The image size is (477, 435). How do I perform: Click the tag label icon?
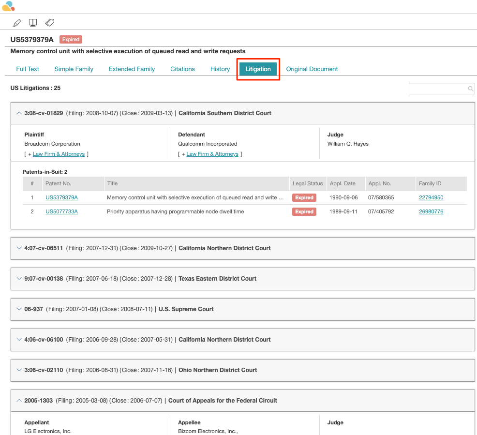pos(49,23)
